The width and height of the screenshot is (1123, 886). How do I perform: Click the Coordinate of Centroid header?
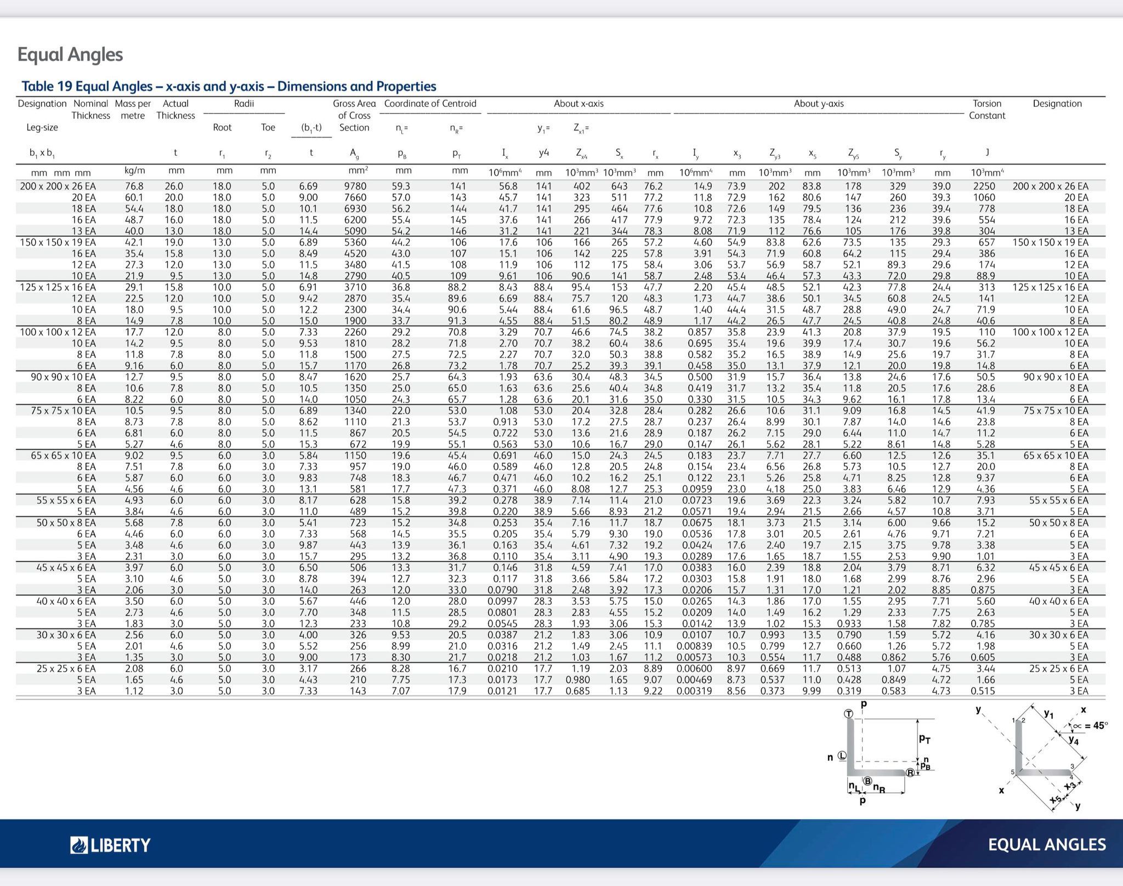point(430,104)
